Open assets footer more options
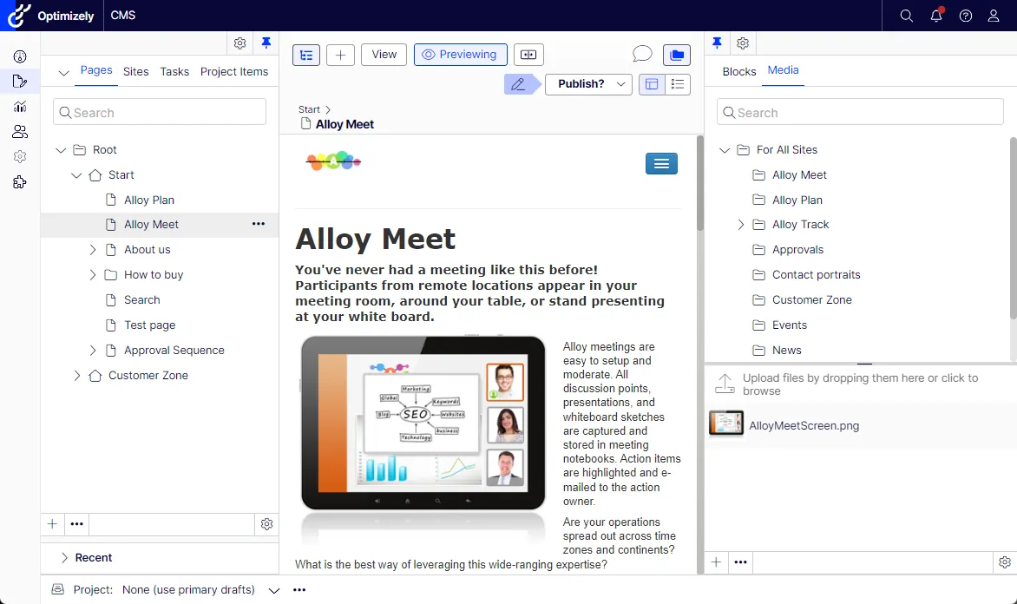The width and height of the screenshot is (1017, 604). pyautogui.click(x=740, y=561)
